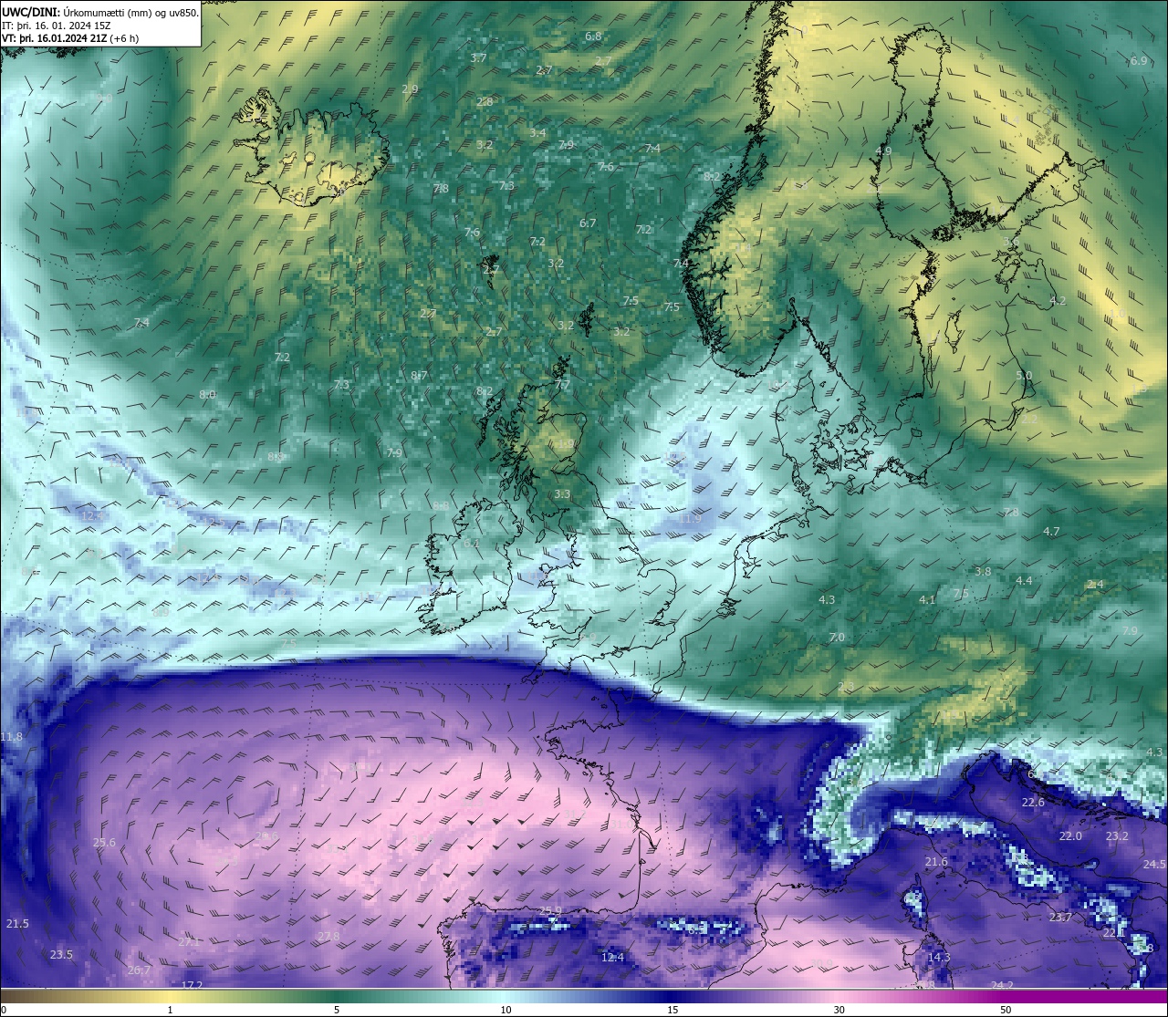Select the 4.7 value label
This screenshot has width=1168, height=1017.
click(x=1051, y=532)
